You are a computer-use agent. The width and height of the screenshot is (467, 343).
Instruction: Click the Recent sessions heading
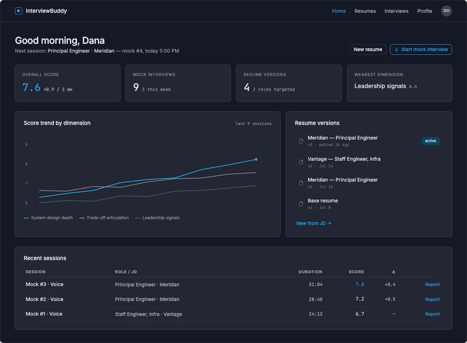coord(45,258)
